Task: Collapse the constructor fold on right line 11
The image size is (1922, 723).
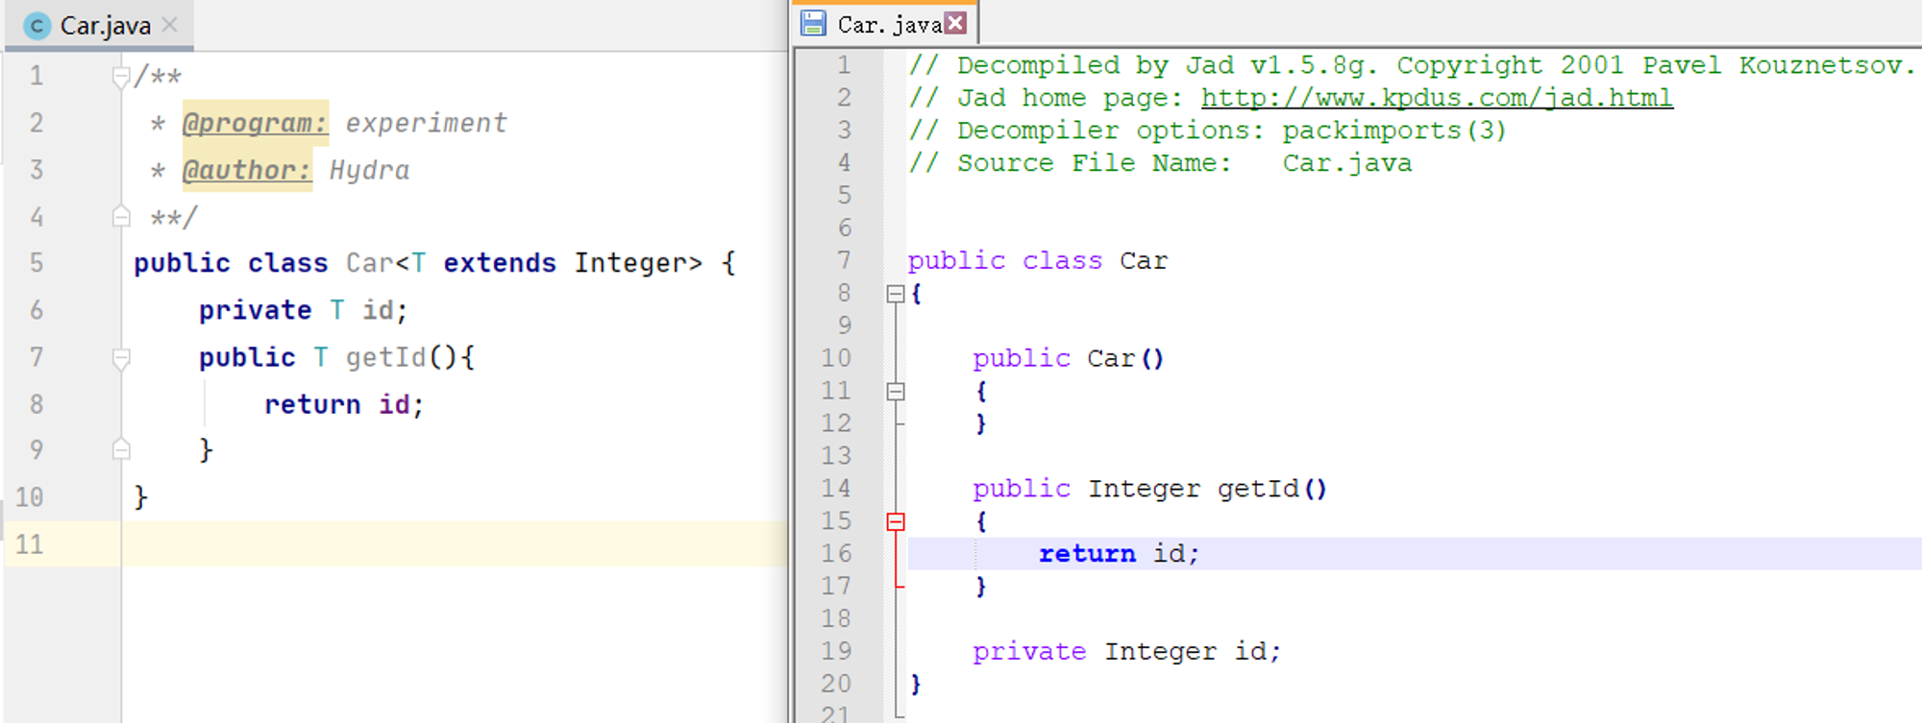Action: 895,391
